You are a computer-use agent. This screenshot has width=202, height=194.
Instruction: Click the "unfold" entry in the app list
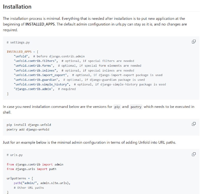(x=22, y=56)
